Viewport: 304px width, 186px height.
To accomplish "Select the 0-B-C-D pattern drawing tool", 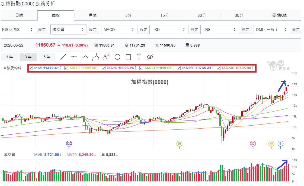I will click(106, 57).
